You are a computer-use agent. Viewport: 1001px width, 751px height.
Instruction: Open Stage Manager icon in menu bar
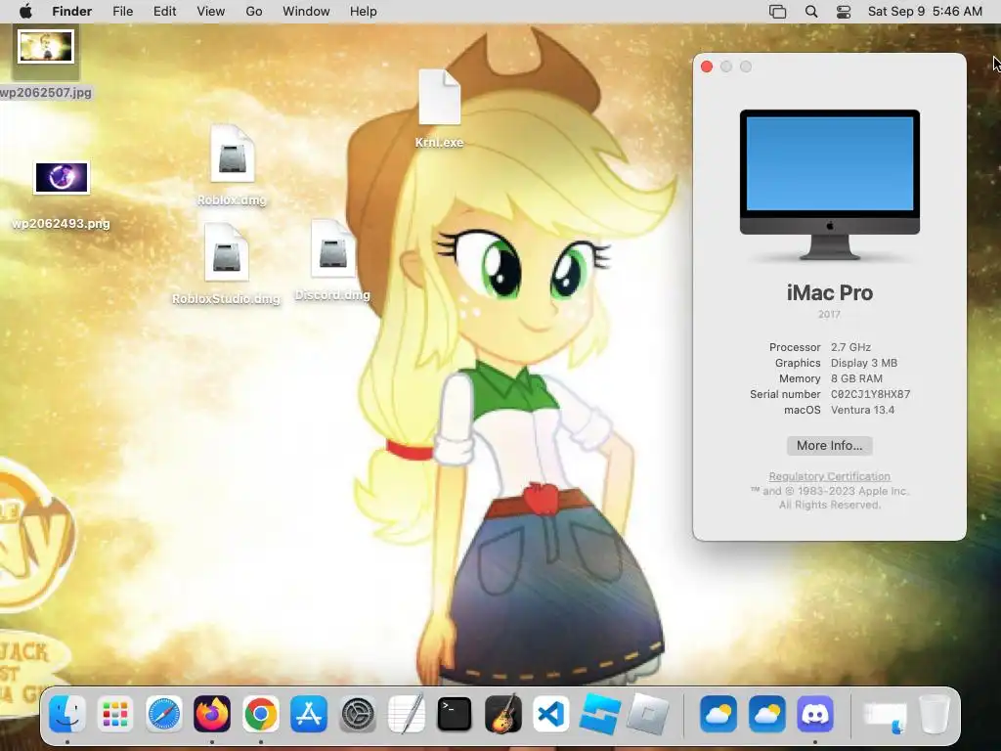777,12
